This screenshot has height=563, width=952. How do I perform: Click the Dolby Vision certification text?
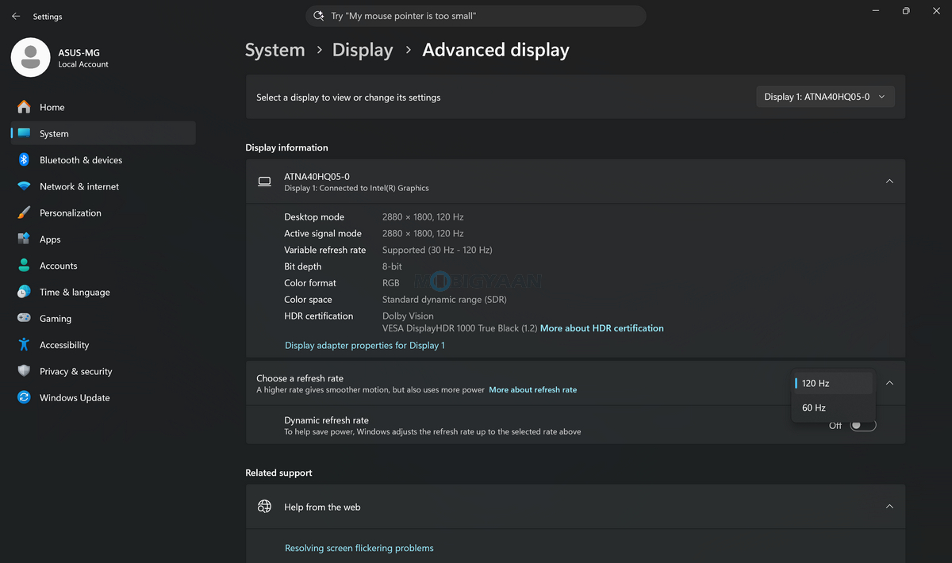coord(408,316)
